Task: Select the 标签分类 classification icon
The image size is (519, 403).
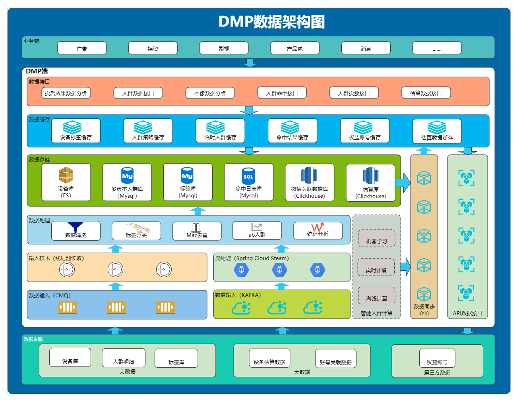Action: tap(139, 228)
